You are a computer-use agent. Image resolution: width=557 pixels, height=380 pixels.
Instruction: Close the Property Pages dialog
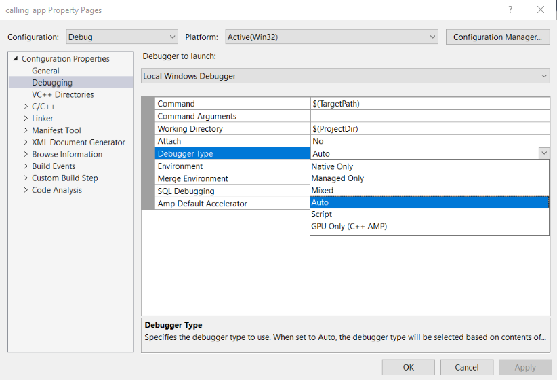click(x=541, y=10)
